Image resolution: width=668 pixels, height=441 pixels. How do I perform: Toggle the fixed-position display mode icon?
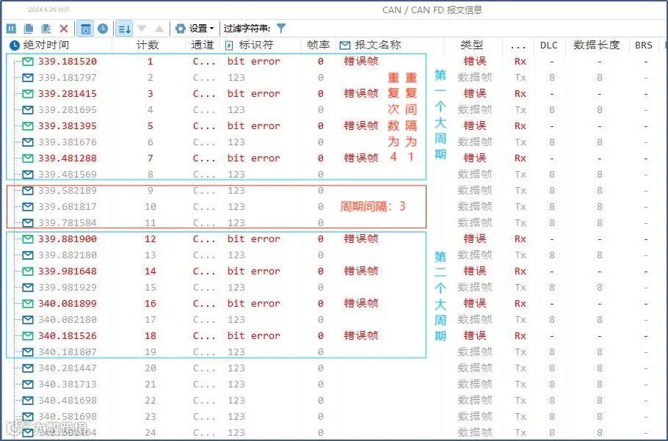tap(86, 29)
